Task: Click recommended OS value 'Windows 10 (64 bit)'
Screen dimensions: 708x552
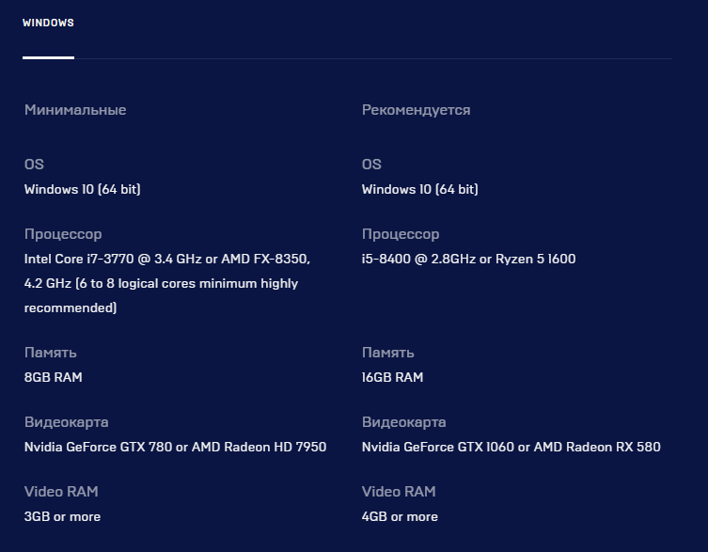Action: tap(420, 189)
